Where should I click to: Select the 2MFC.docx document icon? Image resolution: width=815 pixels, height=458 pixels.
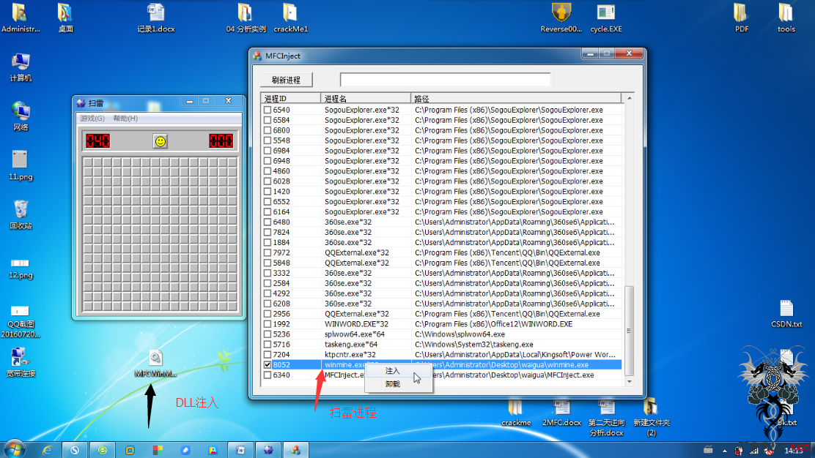click(561, 413)
